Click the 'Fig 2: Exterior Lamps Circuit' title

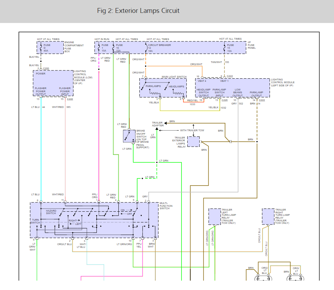[x=138, y=11]
